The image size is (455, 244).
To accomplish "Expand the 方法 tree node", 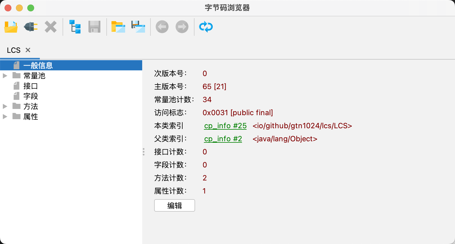I will (5, 106).
